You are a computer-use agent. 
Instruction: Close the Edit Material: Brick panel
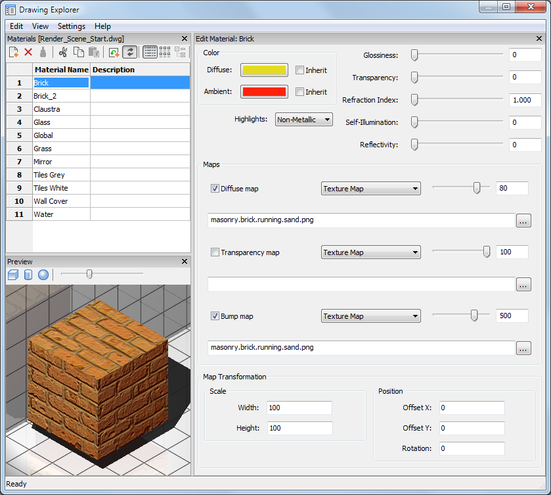coord(539,38)
